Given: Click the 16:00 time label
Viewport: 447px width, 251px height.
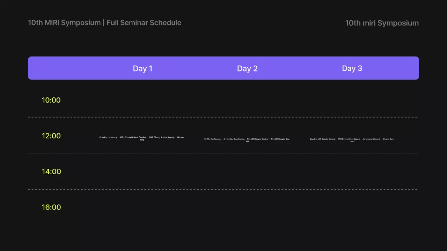Looking at the screenshot, I should click(x=51, y=207).
